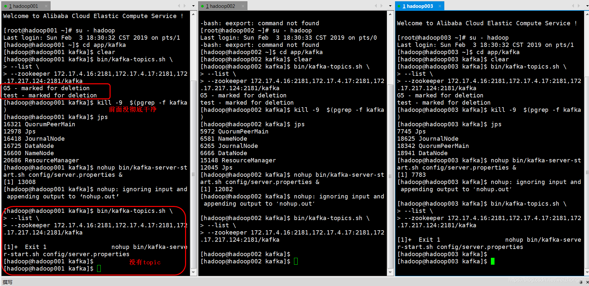This screenshot has height=286, width=589.
Task: Click the line '16418 JournalNode'
Action: click(x=34, y=139)
